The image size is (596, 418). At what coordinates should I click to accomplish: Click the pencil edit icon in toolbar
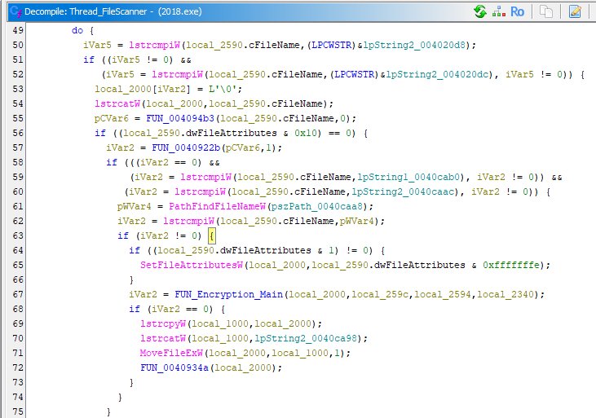coord(575,11)
